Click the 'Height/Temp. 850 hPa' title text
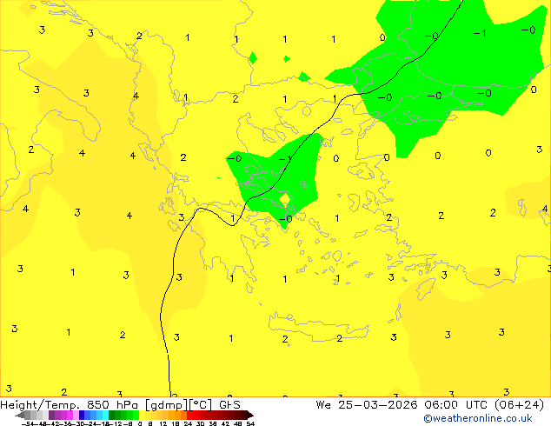Image resolution: width=551 pixels, height=426 pixels. [68, 405]
